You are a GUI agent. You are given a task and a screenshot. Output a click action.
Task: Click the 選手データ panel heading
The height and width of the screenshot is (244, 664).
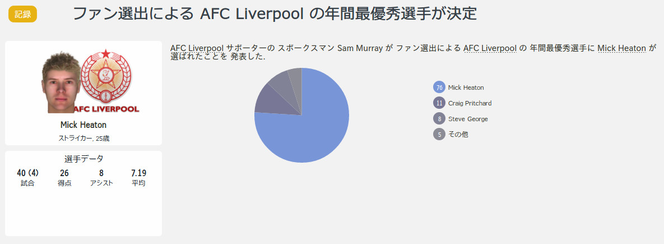tap(83, 159)
